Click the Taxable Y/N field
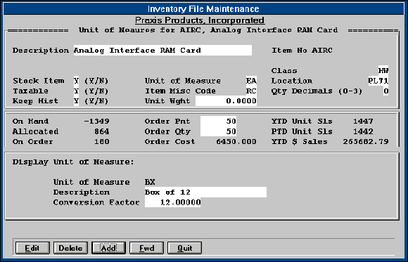408x262 pixels. click(76, 91)
